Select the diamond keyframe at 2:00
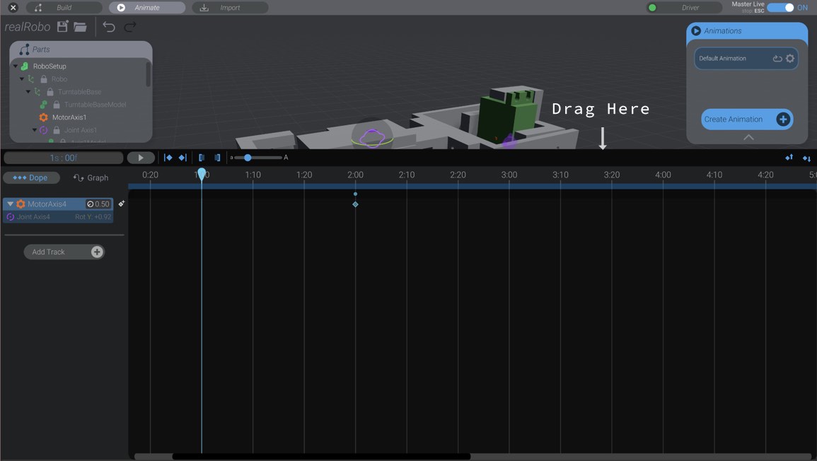Screen dimensions: 817x461 355,204
